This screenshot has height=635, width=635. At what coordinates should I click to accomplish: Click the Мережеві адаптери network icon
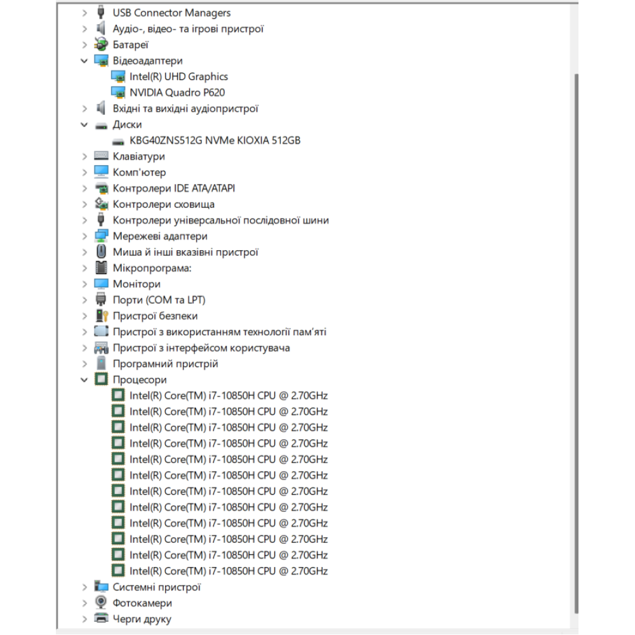pos(101,236)
